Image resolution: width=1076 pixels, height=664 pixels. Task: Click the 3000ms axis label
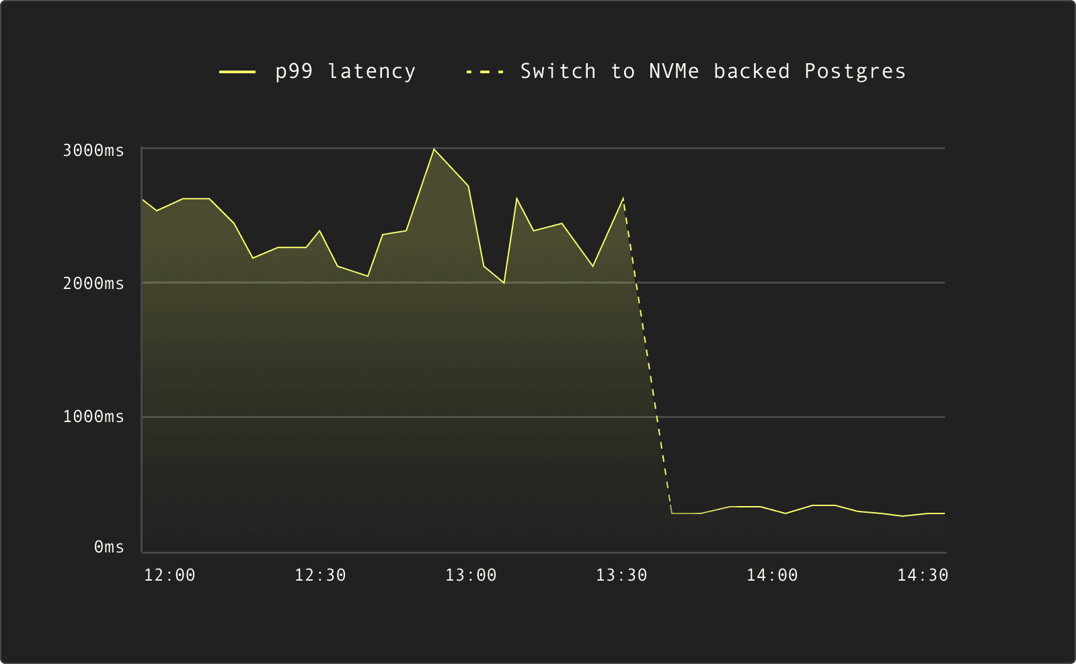pos(94,149)
